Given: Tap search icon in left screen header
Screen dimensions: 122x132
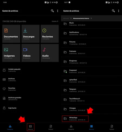Looking at the screenshot, I should (52, 11).
